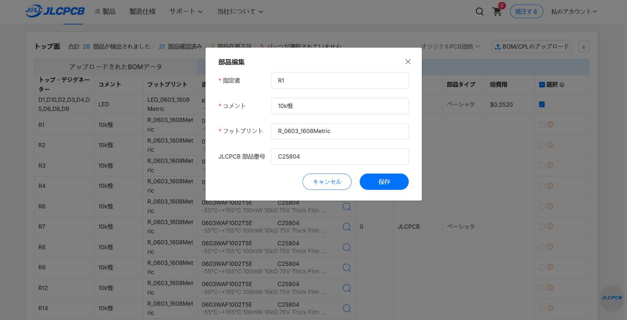Open the shopping cart icon
The image size is (627, 320).
pyautogui.click(x=497, y=12)
